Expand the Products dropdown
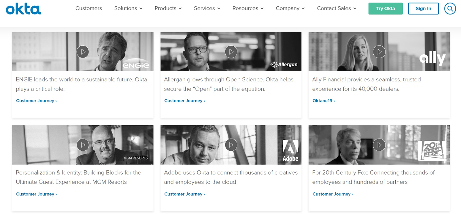Viewport: 461px width, 214px height. tap(168, 8)
